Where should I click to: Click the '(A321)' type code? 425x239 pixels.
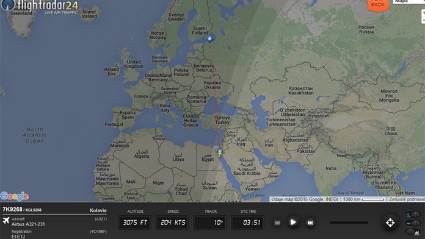coord(101,219)
